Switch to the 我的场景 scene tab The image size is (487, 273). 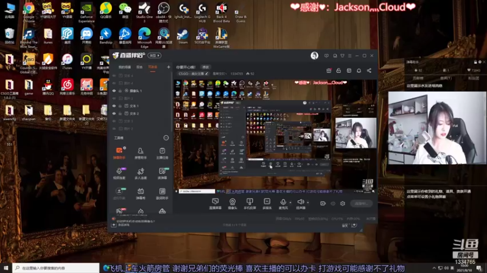[125, 67]
